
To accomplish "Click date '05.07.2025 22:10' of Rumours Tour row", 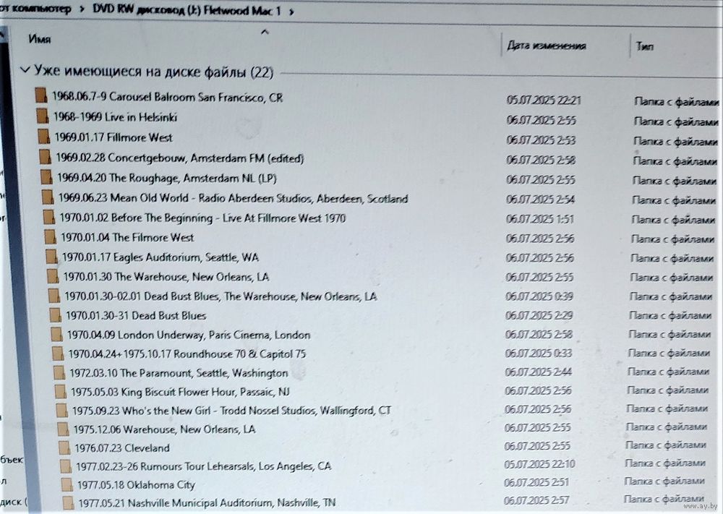I will 540,464.
